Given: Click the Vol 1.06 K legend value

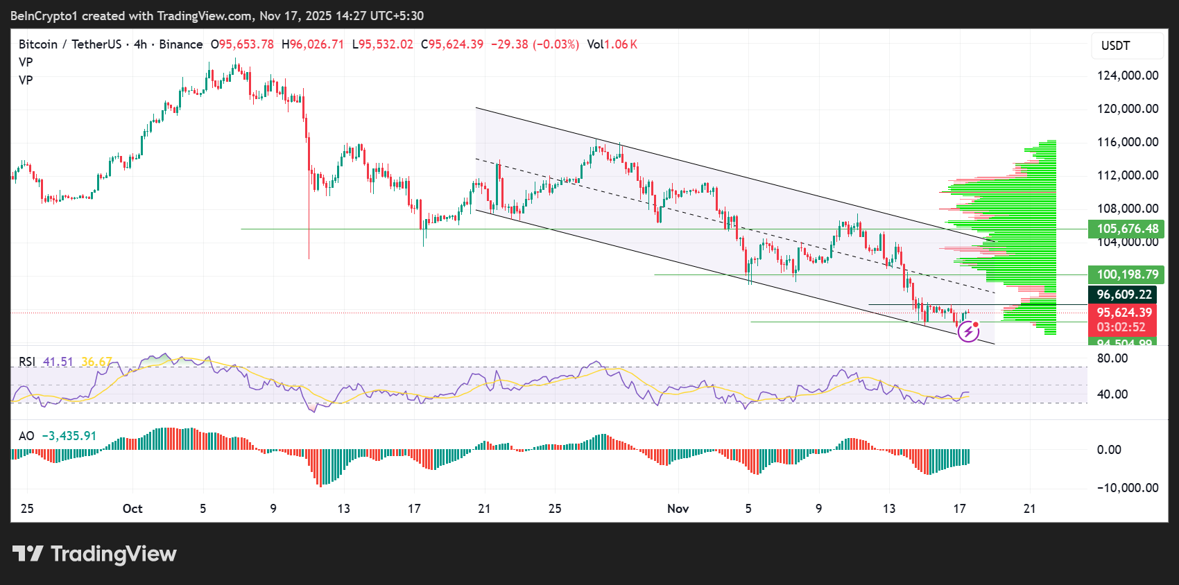Looking at the screenshot, I should pos(612,44).
